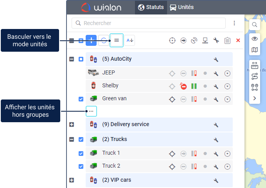Select the Delivery service group row
The height and width of the screenshot is (188, 266).
pyautogui.click(x=159, y=125)
